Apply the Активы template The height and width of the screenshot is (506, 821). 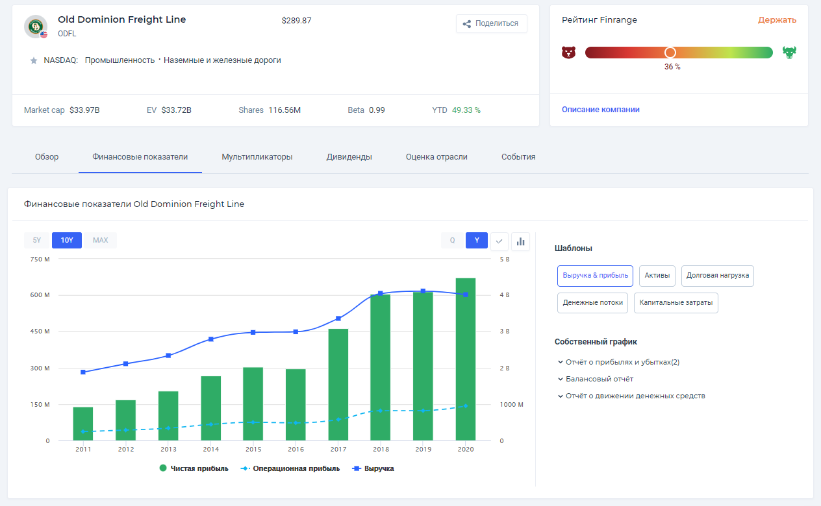pyautogui.click(x=657, y=276)
